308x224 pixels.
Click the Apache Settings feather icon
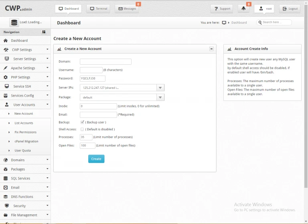pos(6,68)
